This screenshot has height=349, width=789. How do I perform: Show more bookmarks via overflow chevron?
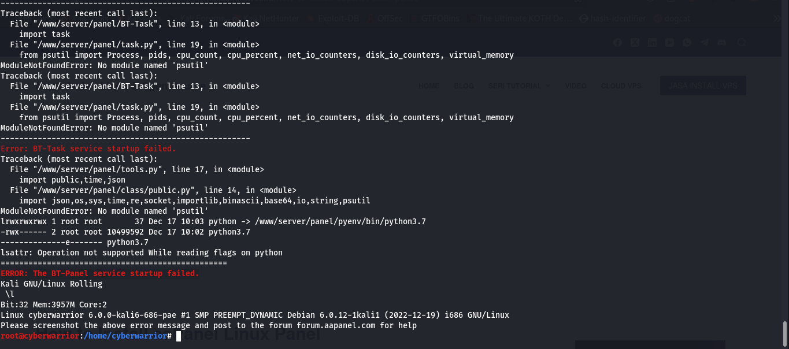[778, 18]
